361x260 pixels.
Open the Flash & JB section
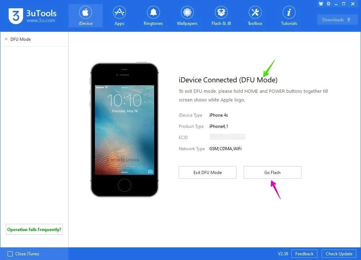[x=221, y=16]
